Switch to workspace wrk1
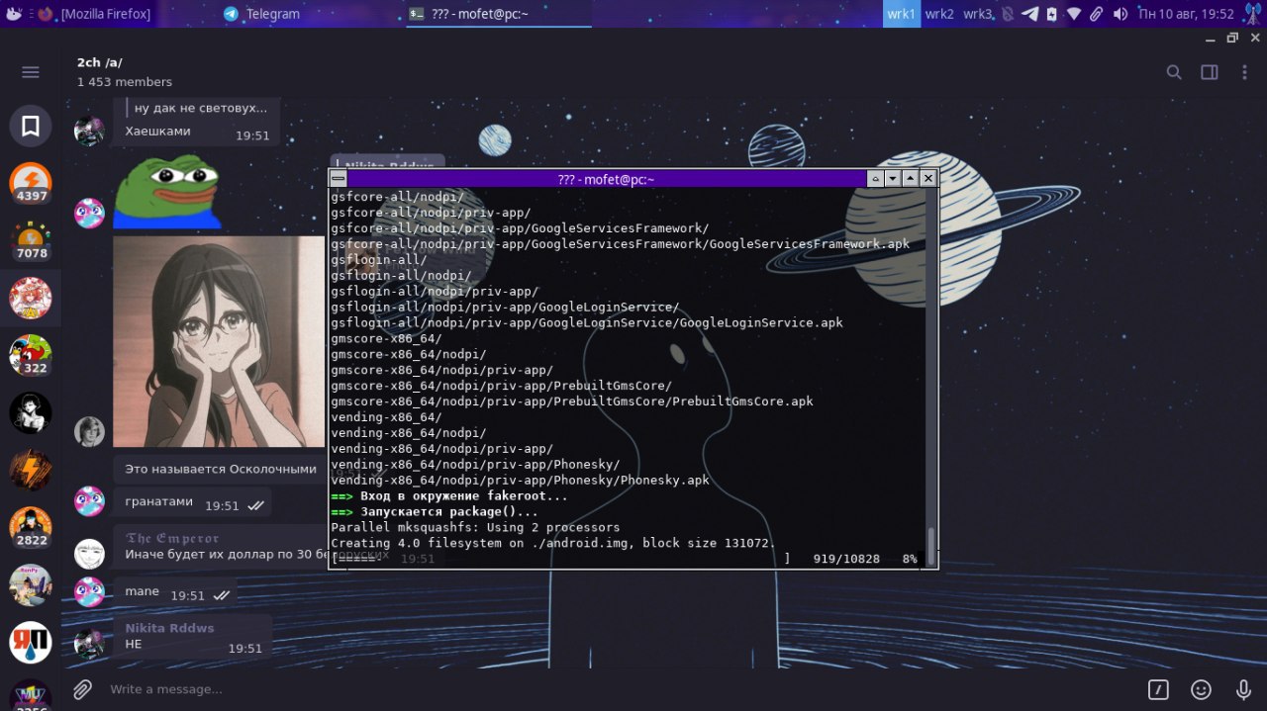 [x=902, y=14]
